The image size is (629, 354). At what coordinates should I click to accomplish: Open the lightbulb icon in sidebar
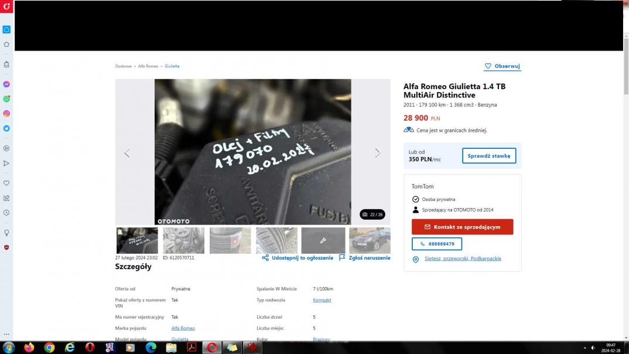[x=6, y=233]
